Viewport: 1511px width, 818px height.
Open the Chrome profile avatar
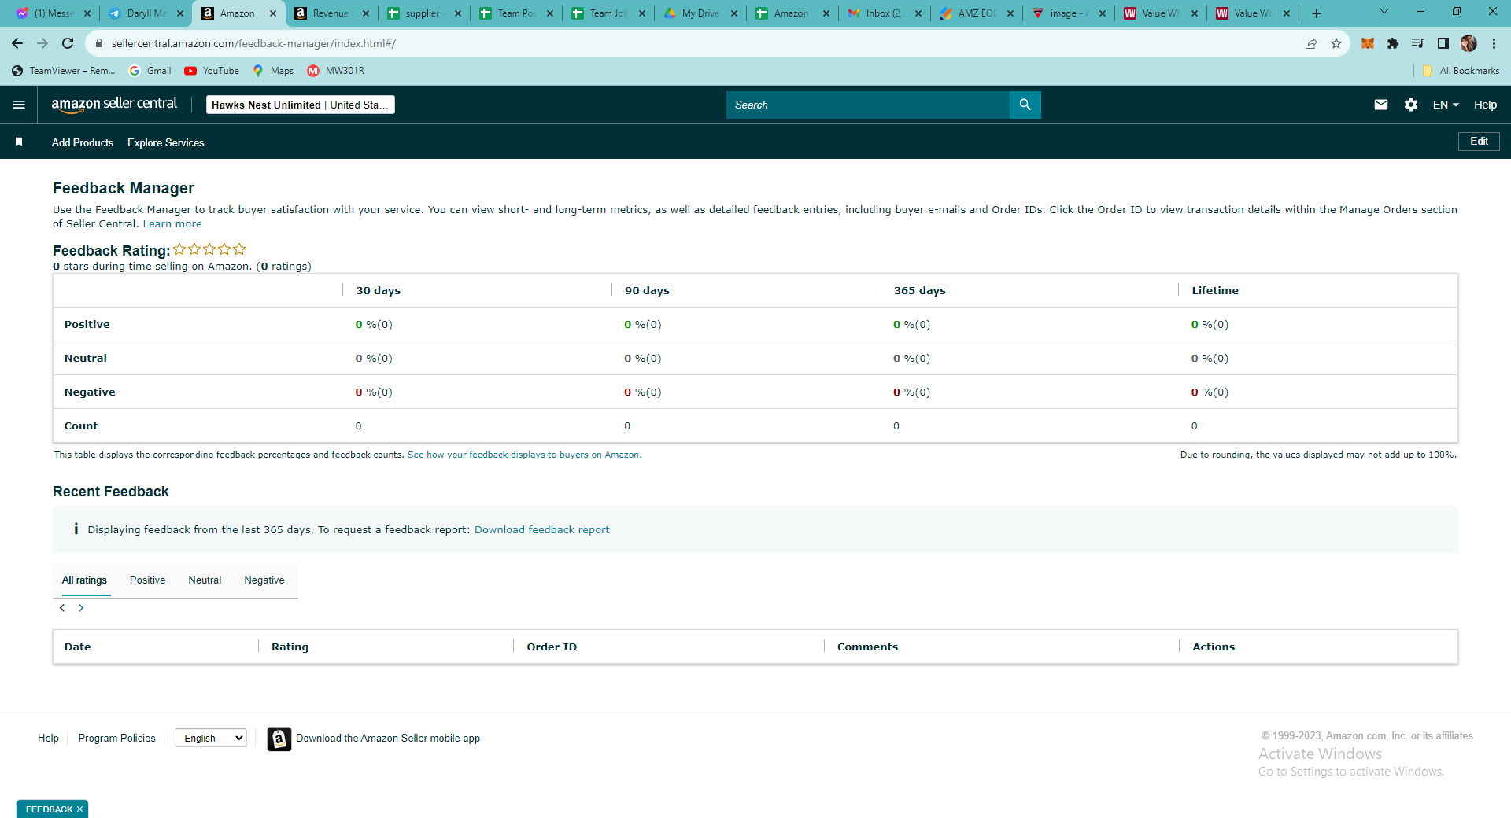[x=1469, y=43]
